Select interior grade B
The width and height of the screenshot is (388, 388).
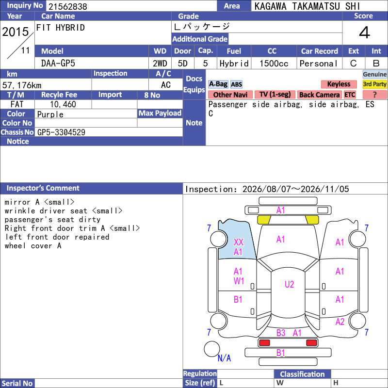376,64
